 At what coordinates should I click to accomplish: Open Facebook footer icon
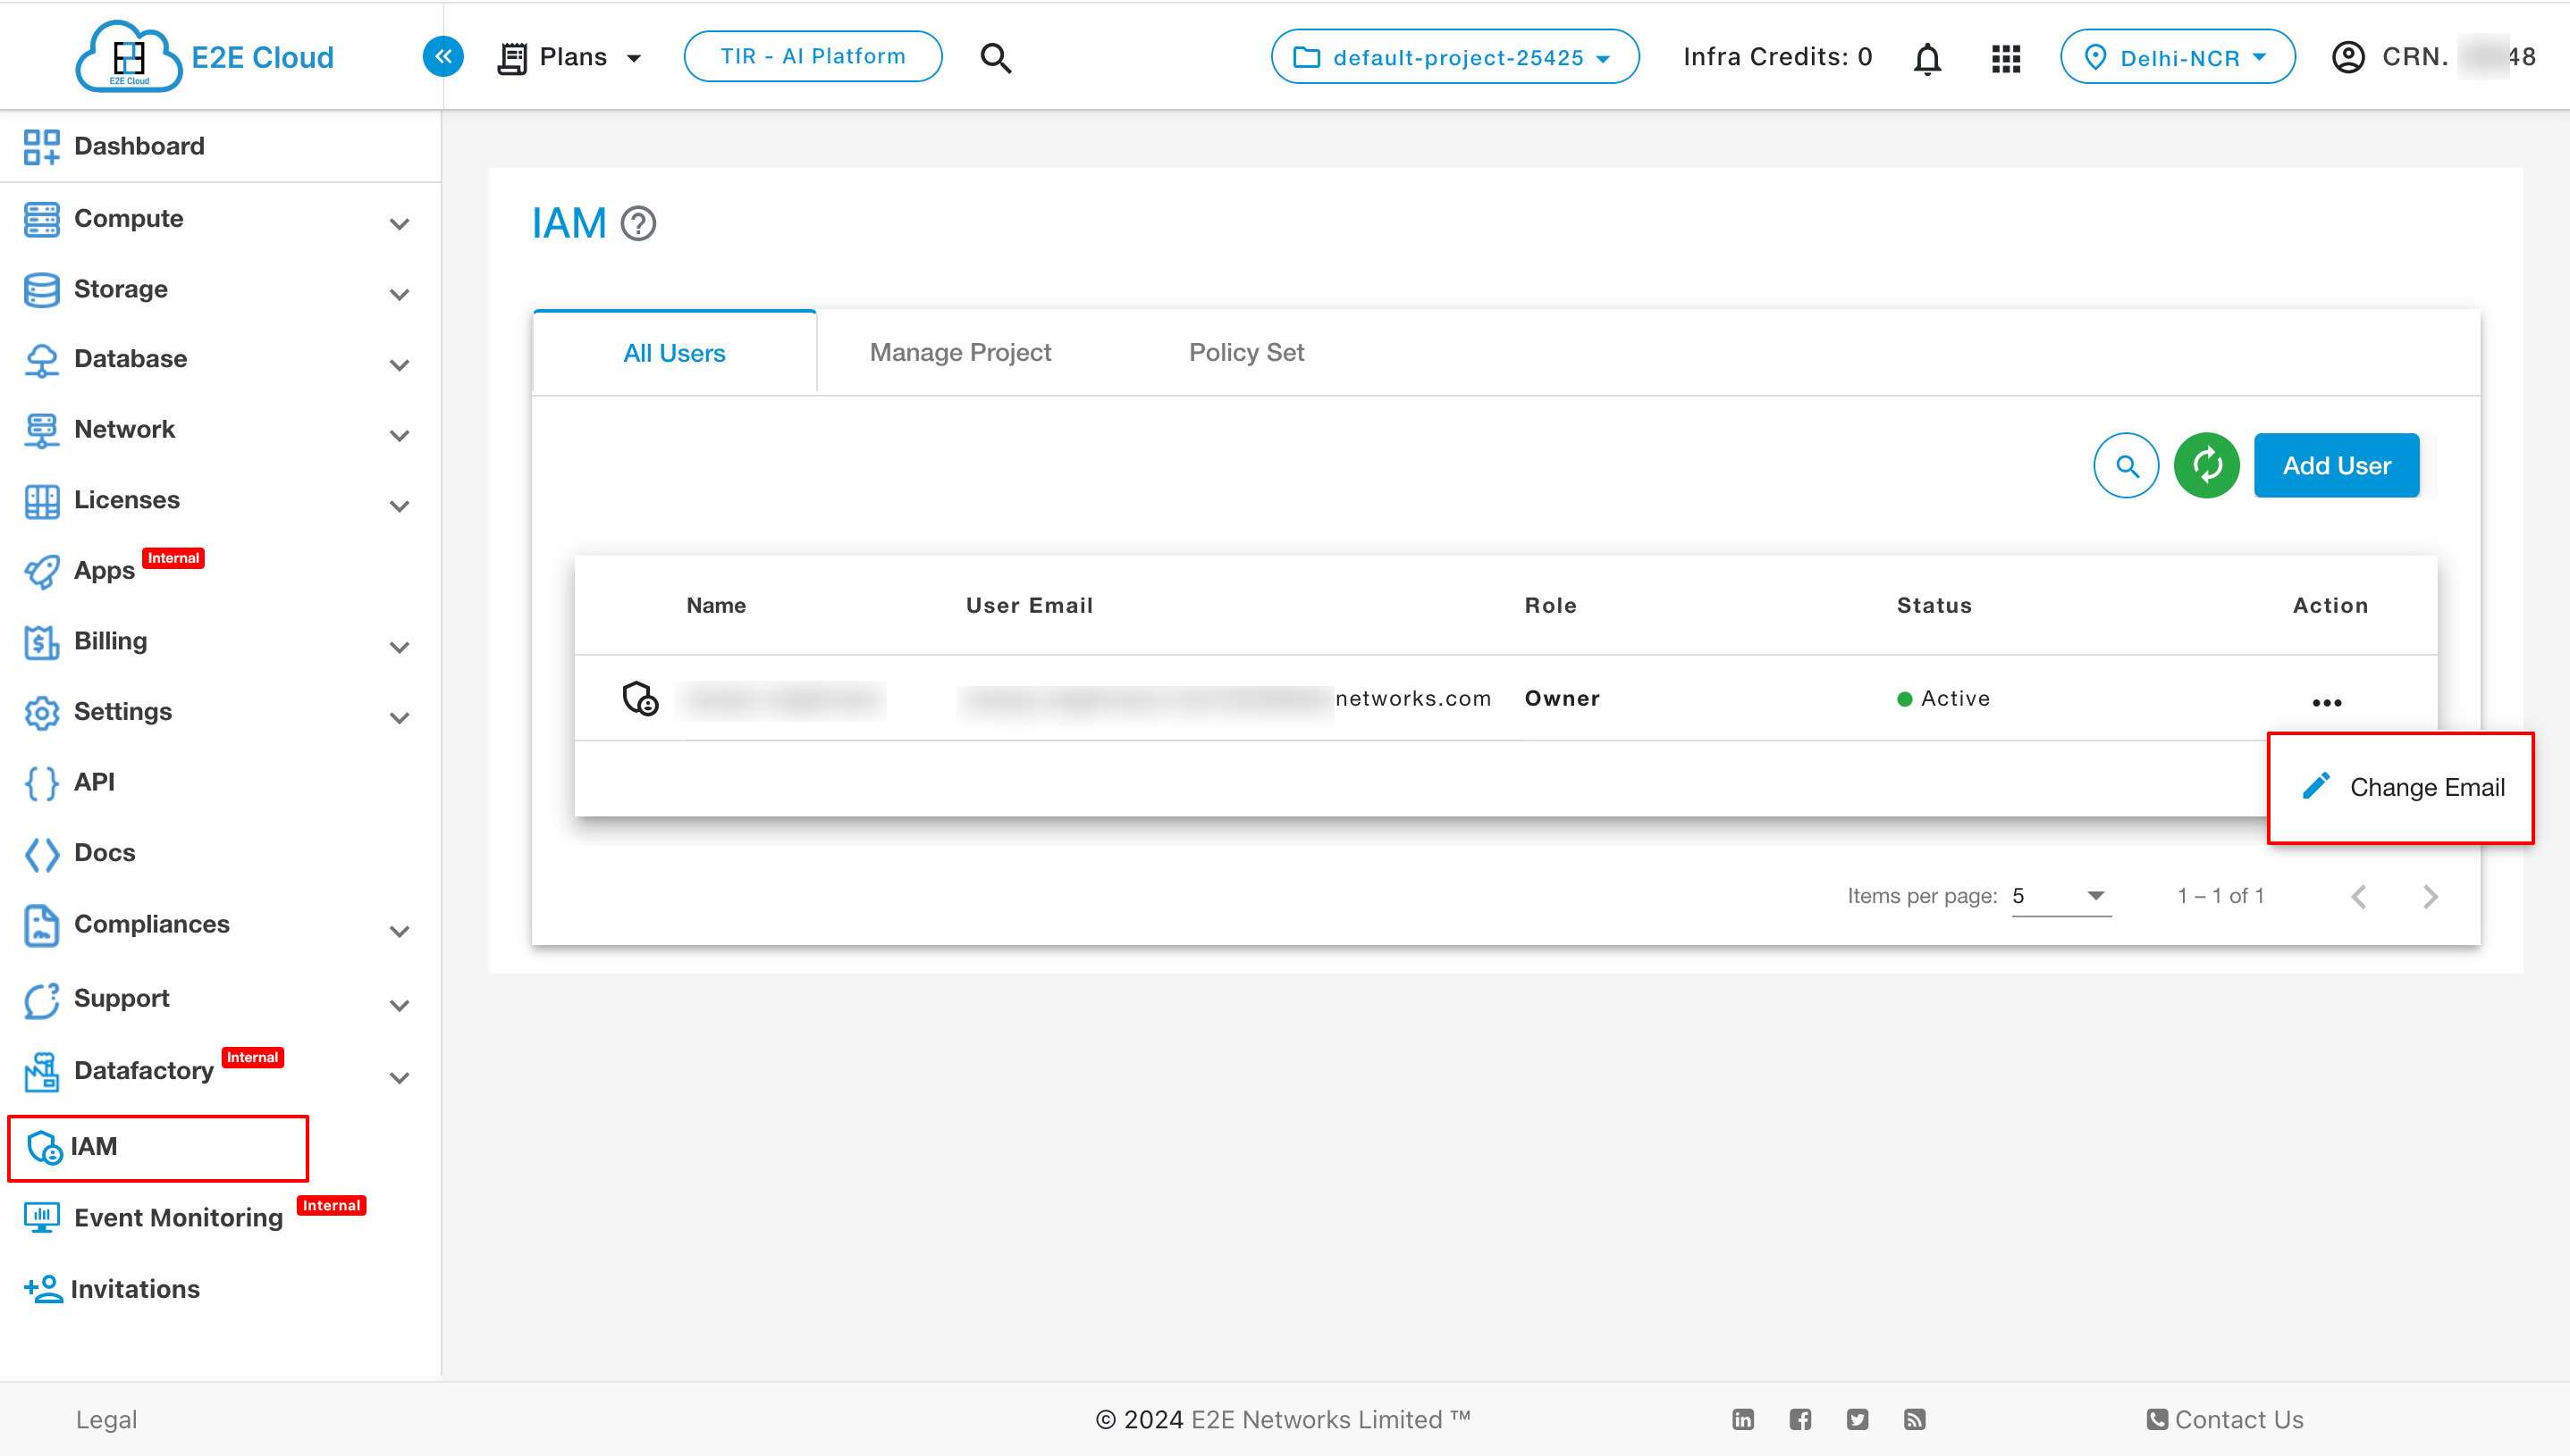coord(1800,1419)
